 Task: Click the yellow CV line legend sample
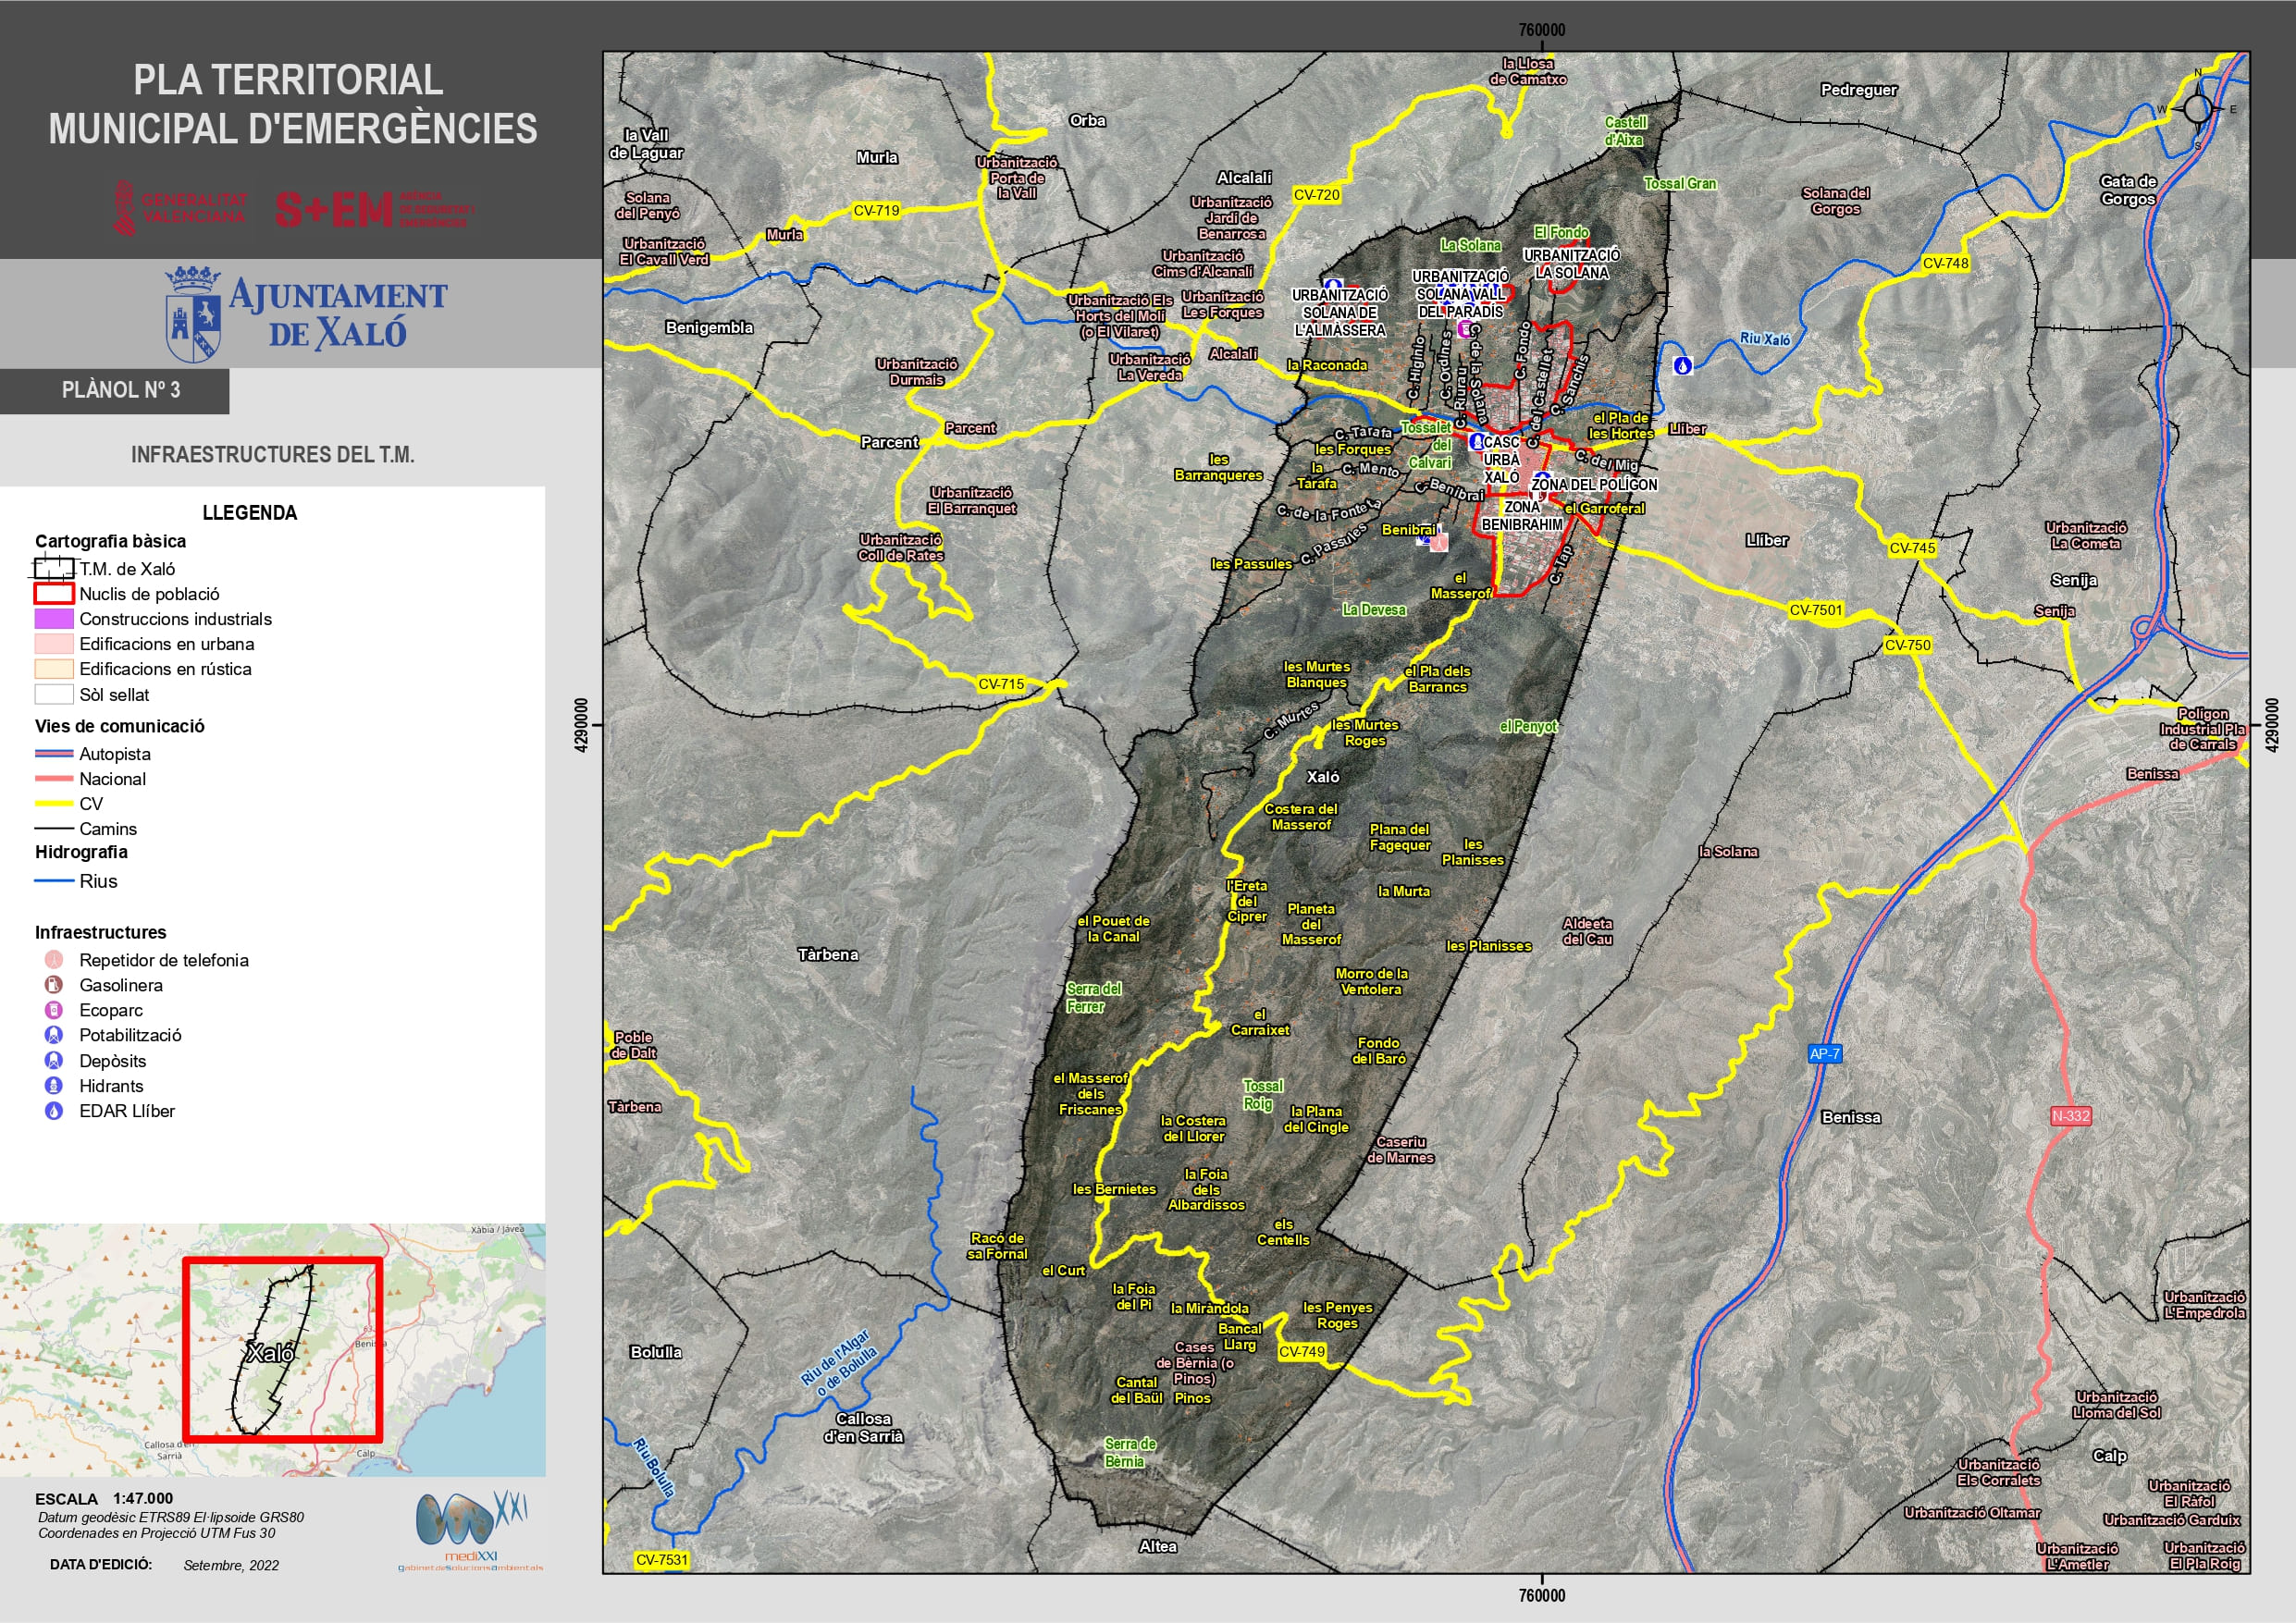pyautogui.click(x=54, y=804)
